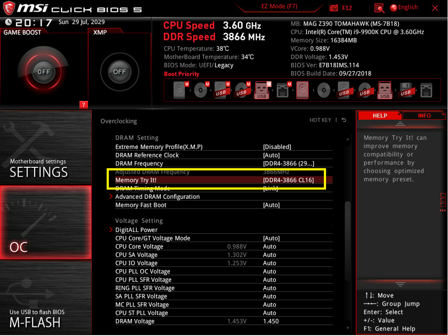Click the F12 screenshot label
The width and height of the screenshot is (448, 336).
pos(347,8)
